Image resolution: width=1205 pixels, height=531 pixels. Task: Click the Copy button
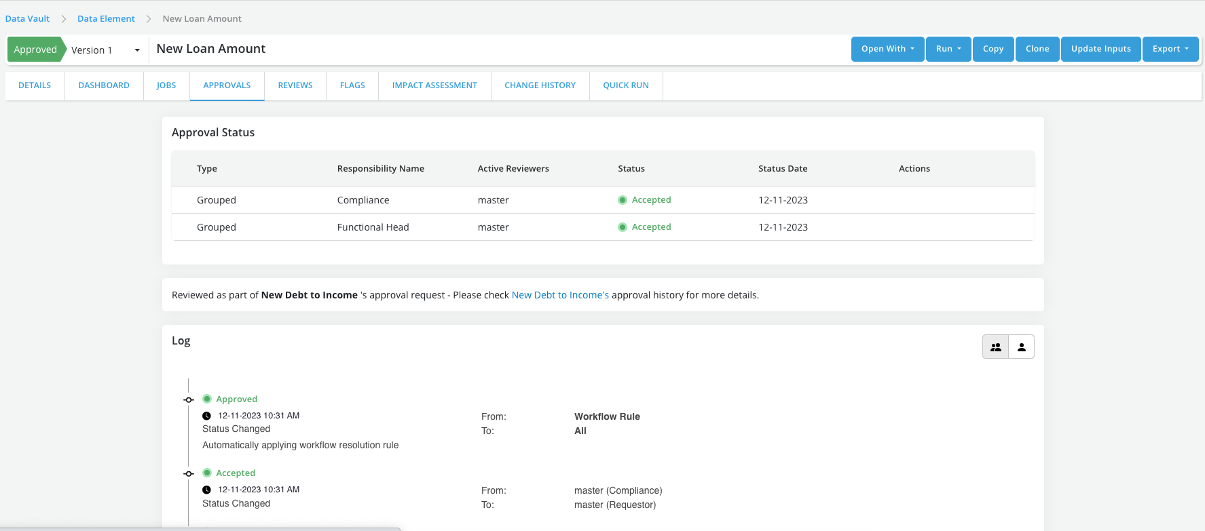point(993,49)
